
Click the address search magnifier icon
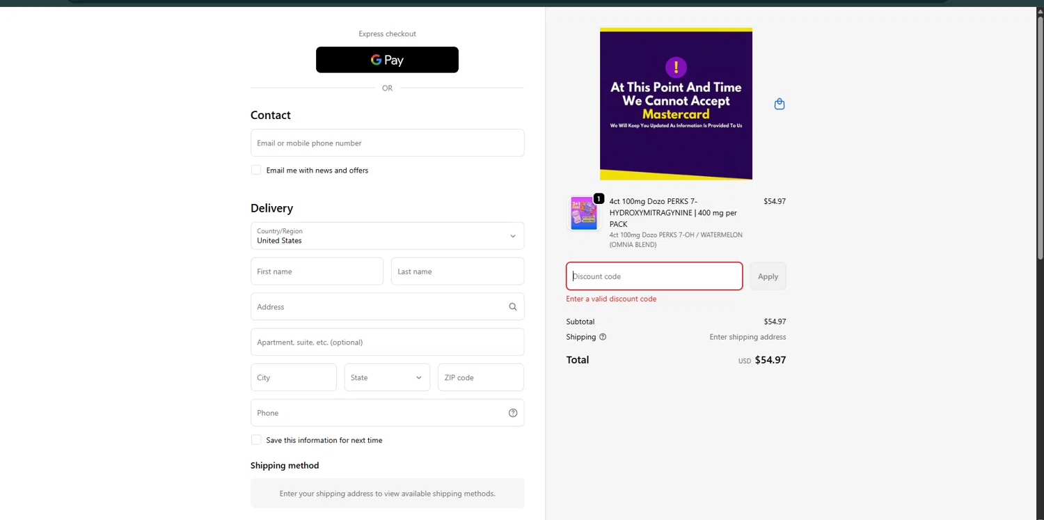pyautogui.click(x=513, y=306)
